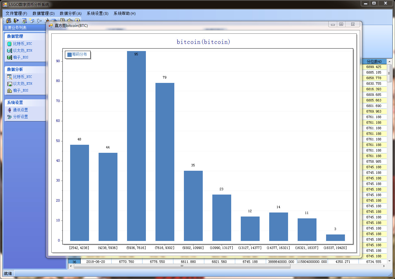The image size is (395, 279).
Task: Select the cell 6816.393
Action: point(374,89)
